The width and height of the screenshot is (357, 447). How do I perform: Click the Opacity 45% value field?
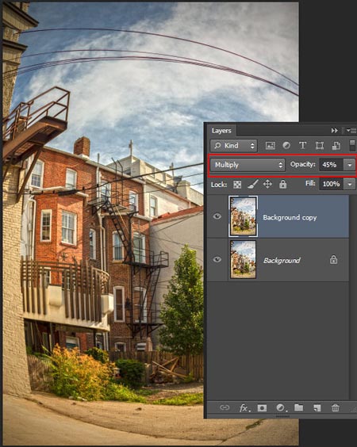[331, 165]
